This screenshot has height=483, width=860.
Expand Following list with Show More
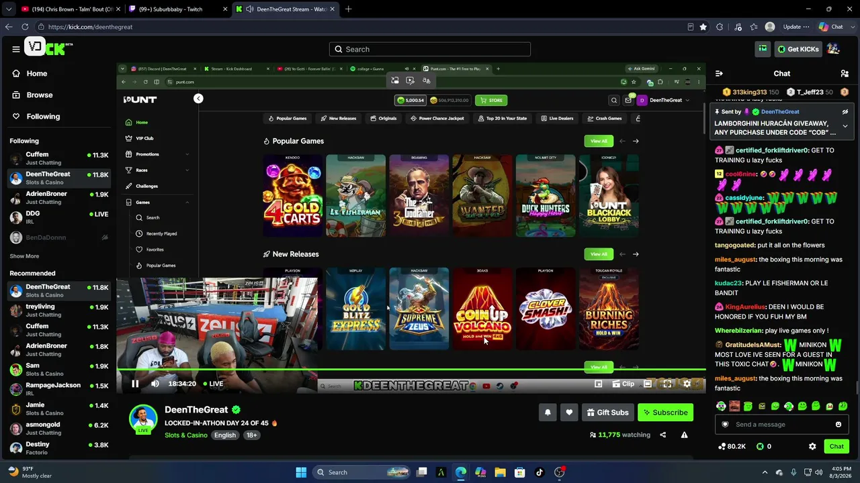tap(24, 256)
